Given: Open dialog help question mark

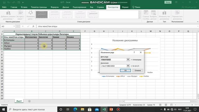Looking at the screenshot, I should coord(134,52).
